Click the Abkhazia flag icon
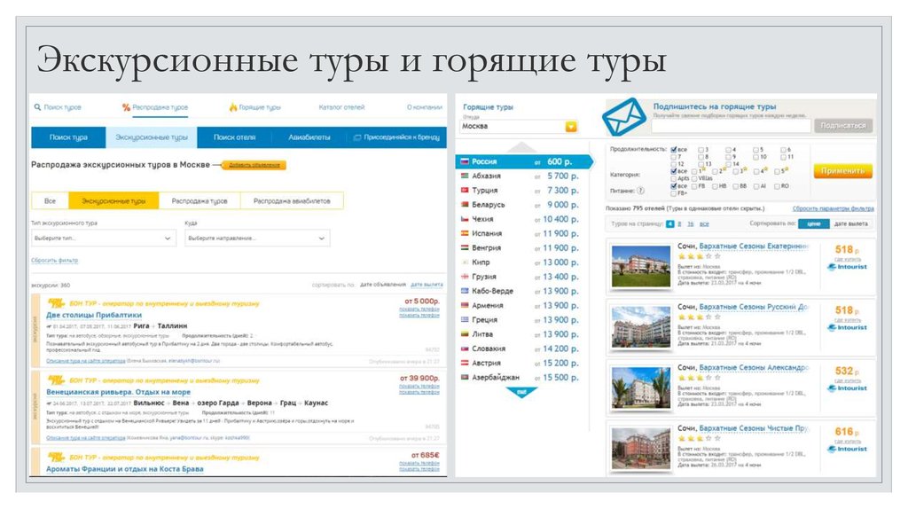This screenshot has height=509, width=908. [465, 176]
